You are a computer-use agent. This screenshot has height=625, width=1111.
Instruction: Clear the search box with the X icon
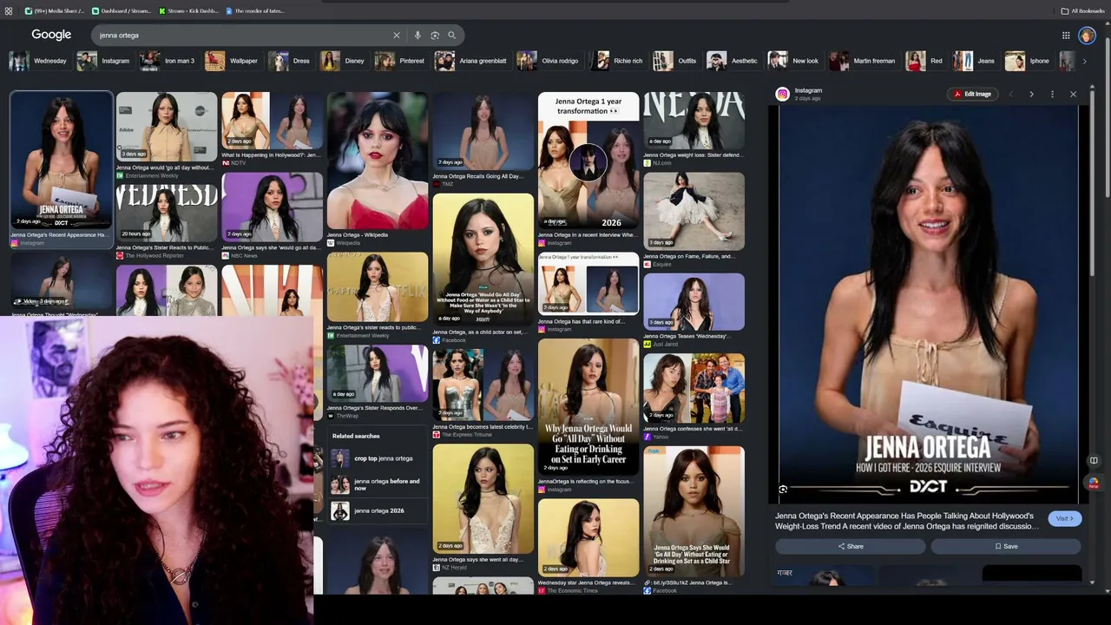pos(397,36)
